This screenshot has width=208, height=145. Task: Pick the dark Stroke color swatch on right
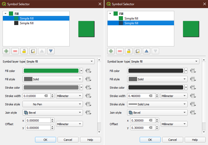coord(156,87)
